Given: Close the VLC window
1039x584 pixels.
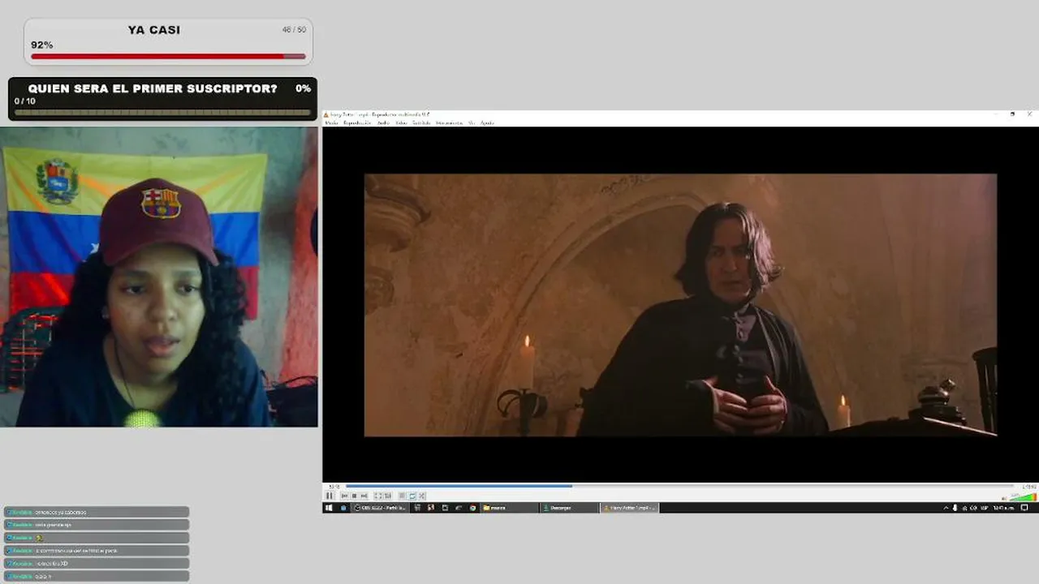Looking at the screenshot, I should click(1030, 114).
